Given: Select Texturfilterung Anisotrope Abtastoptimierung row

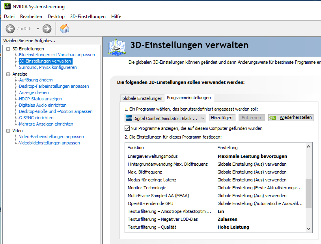Looking at the screenshot, I should pos(215,211).
